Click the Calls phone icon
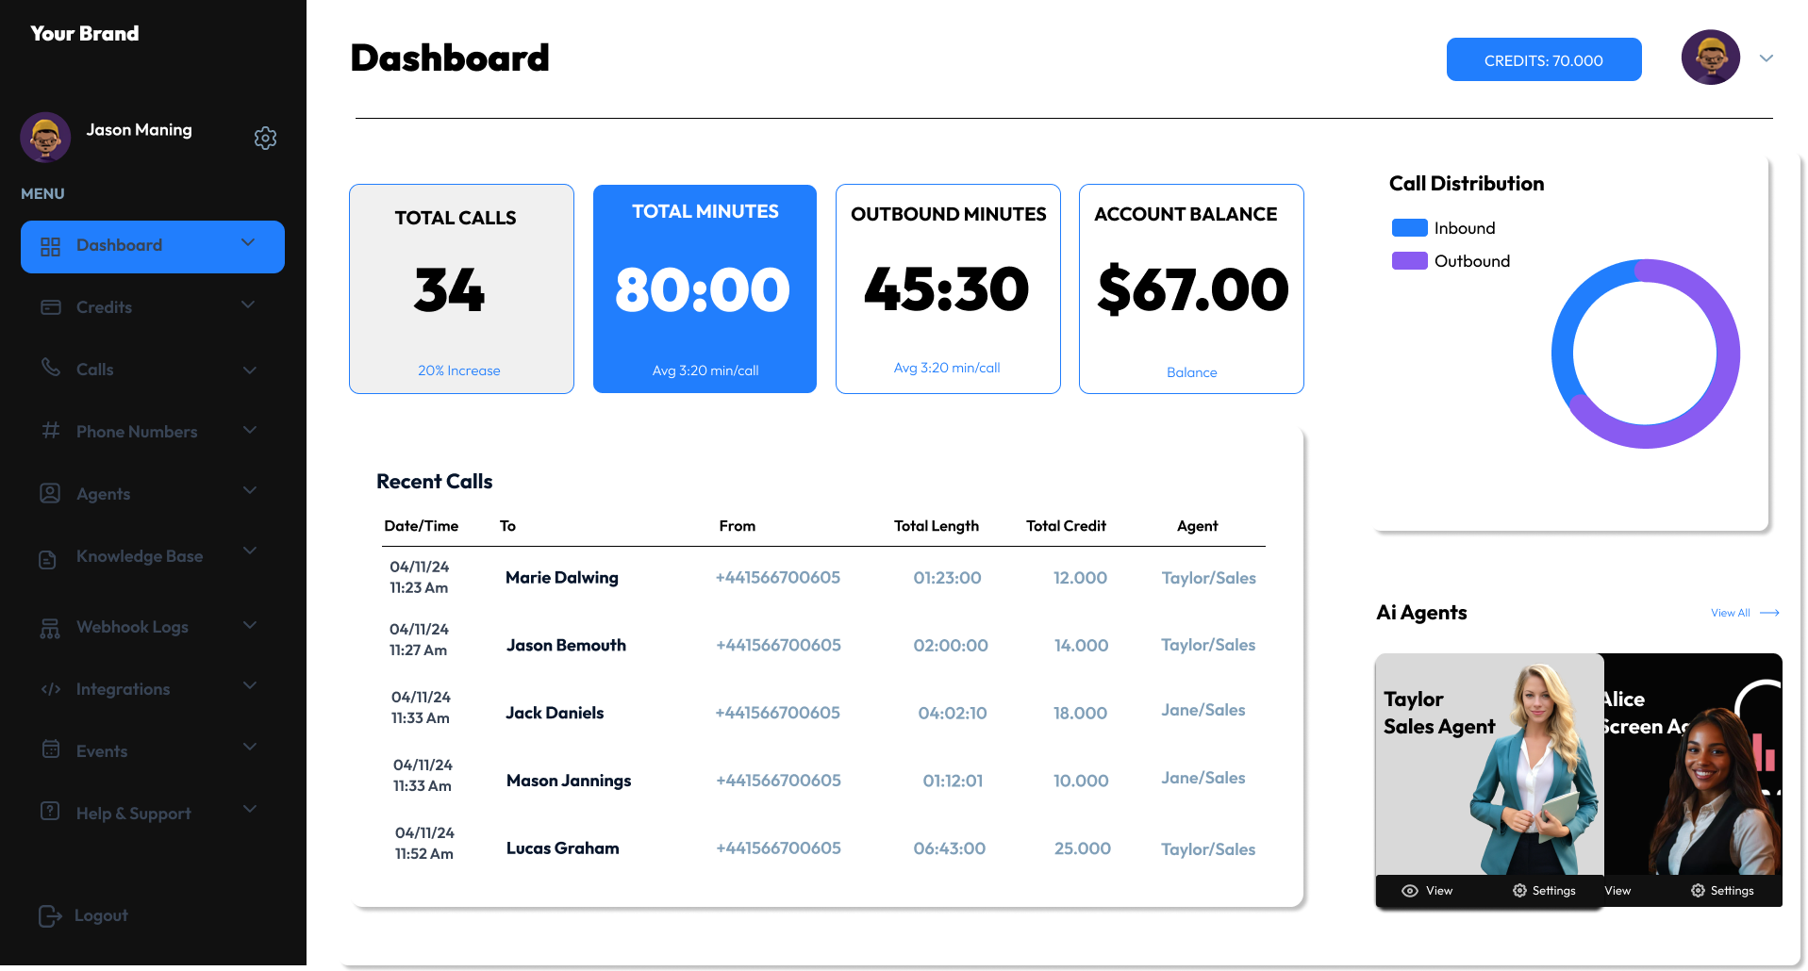 (x=51, y=367)
